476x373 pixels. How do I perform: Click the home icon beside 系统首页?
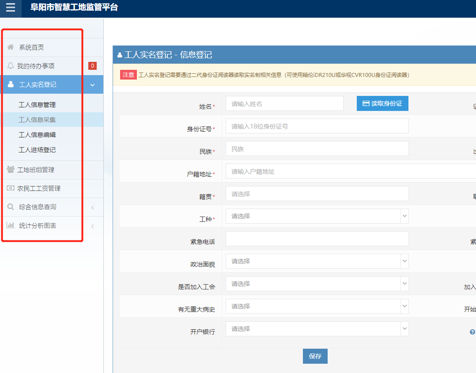(x=11, y=47)
